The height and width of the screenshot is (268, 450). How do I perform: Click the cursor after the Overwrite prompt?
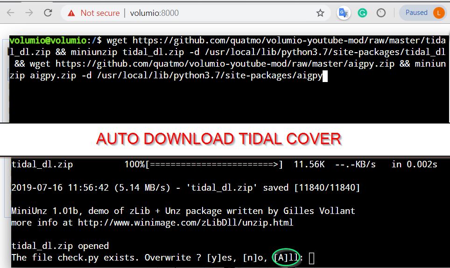pyautogui.click(x=311, y=258)
